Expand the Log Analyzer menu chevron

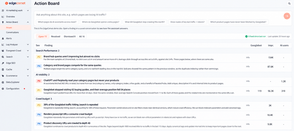point(28,45)
